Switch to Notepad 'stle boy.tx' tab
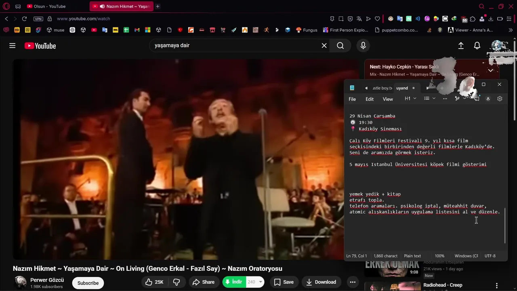 point(382,88)
